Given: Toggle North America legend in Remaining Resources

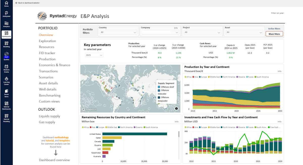Looking at the screenshot, I should (x=126, y=127).
